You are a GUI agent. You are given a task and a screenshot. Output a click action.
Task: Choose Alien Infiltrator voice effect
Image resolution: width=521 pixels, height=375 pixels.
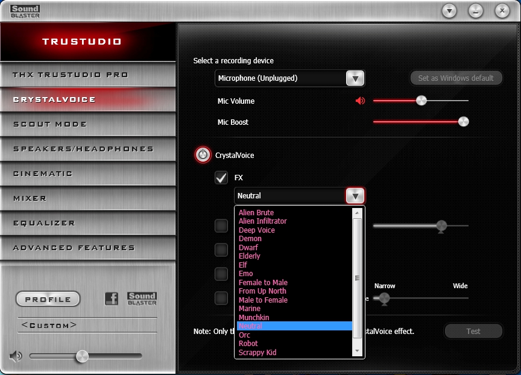(262, 221)
